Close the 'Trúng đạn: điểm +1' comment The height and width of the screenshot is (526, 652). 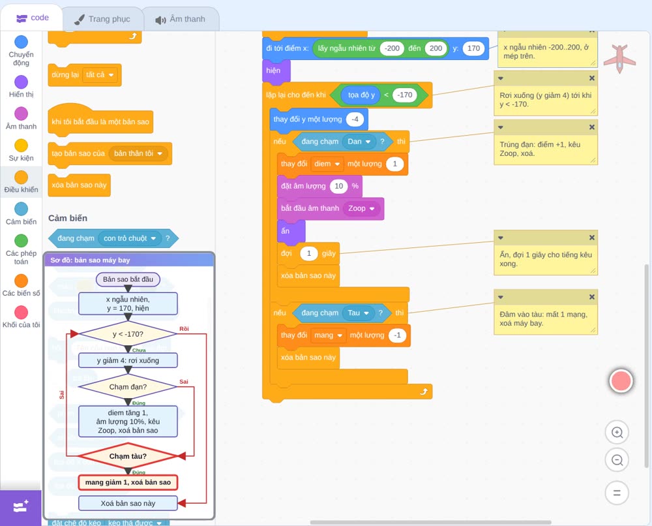[x=592, y=127]
